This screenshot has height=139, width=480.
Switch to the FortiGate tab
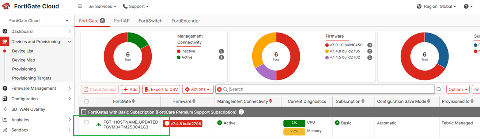pos(92,21)
